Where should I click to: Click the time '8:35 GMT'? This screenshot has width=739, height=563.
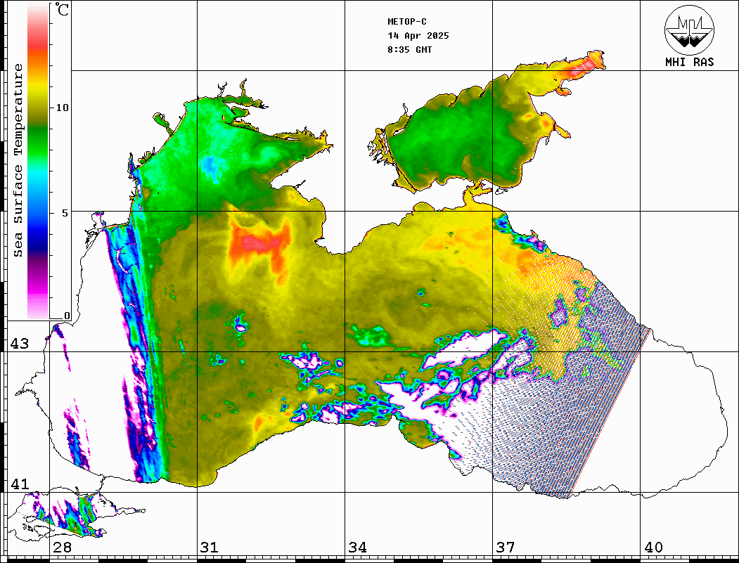tap(409, 49)
